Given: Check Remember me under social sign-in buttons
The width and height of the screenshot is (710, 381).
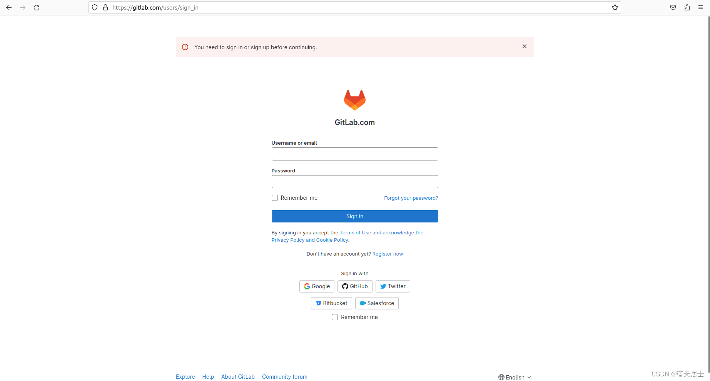Looking at the screenshot, I should coord(335,317).
